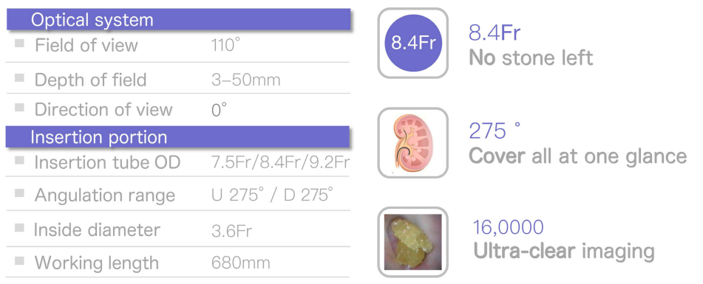Click the U 275° / D 275° value
The height and width of the screenshot is (284, 703).
point(273,195)
